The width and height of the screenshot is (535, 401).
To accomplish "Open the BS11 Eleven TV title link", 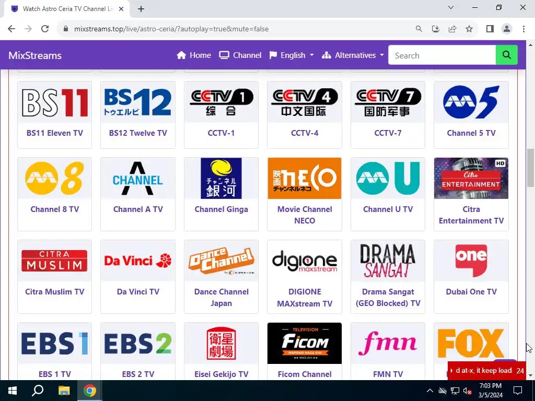I will [x=54, y=133].
